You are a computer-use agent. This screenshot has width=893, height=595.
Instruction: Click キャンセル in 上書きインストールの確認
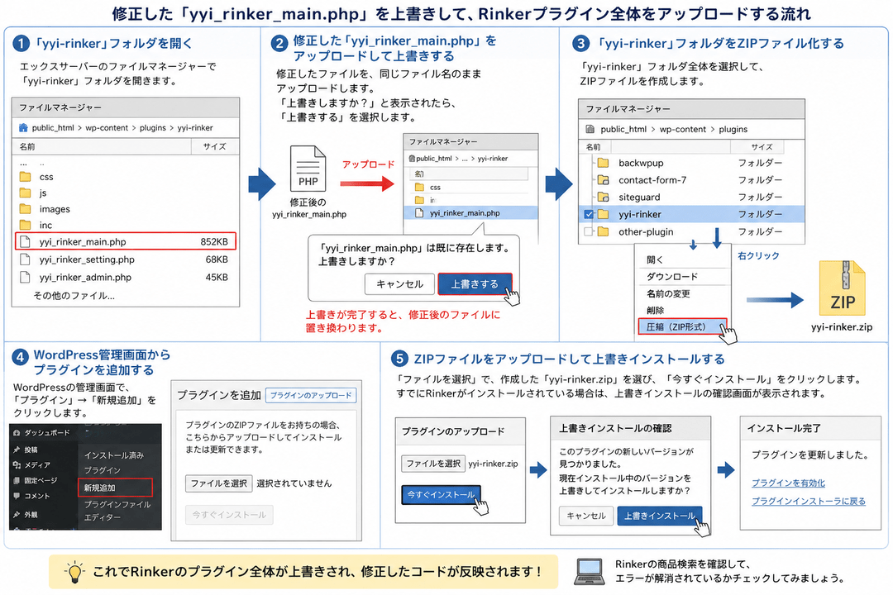[x=586, y=516]
